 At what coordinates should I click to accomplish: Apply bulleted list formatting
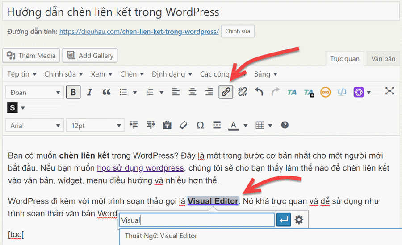pos(123,92)
